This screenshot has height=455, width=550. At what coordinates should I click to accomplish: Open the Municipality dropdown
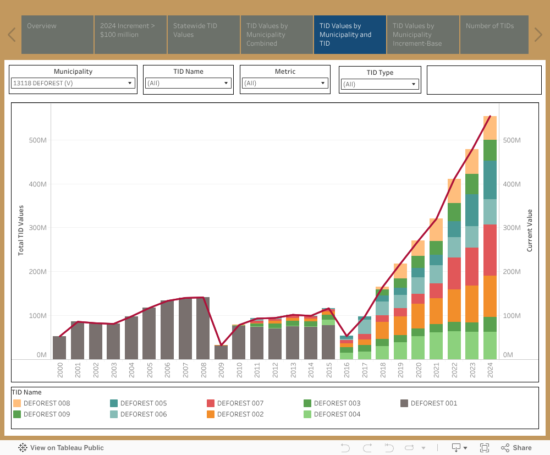(73, 83)
